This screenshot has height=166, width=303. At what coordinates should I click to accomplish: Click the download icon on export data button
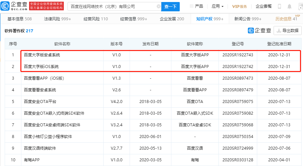[279, 31]
